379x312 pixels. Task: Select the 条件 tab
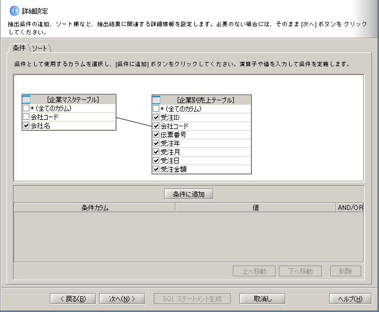(x=19, y=48)
